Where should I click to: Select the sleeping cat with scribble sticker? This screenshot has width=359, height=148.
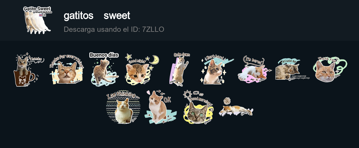[236, 107]
